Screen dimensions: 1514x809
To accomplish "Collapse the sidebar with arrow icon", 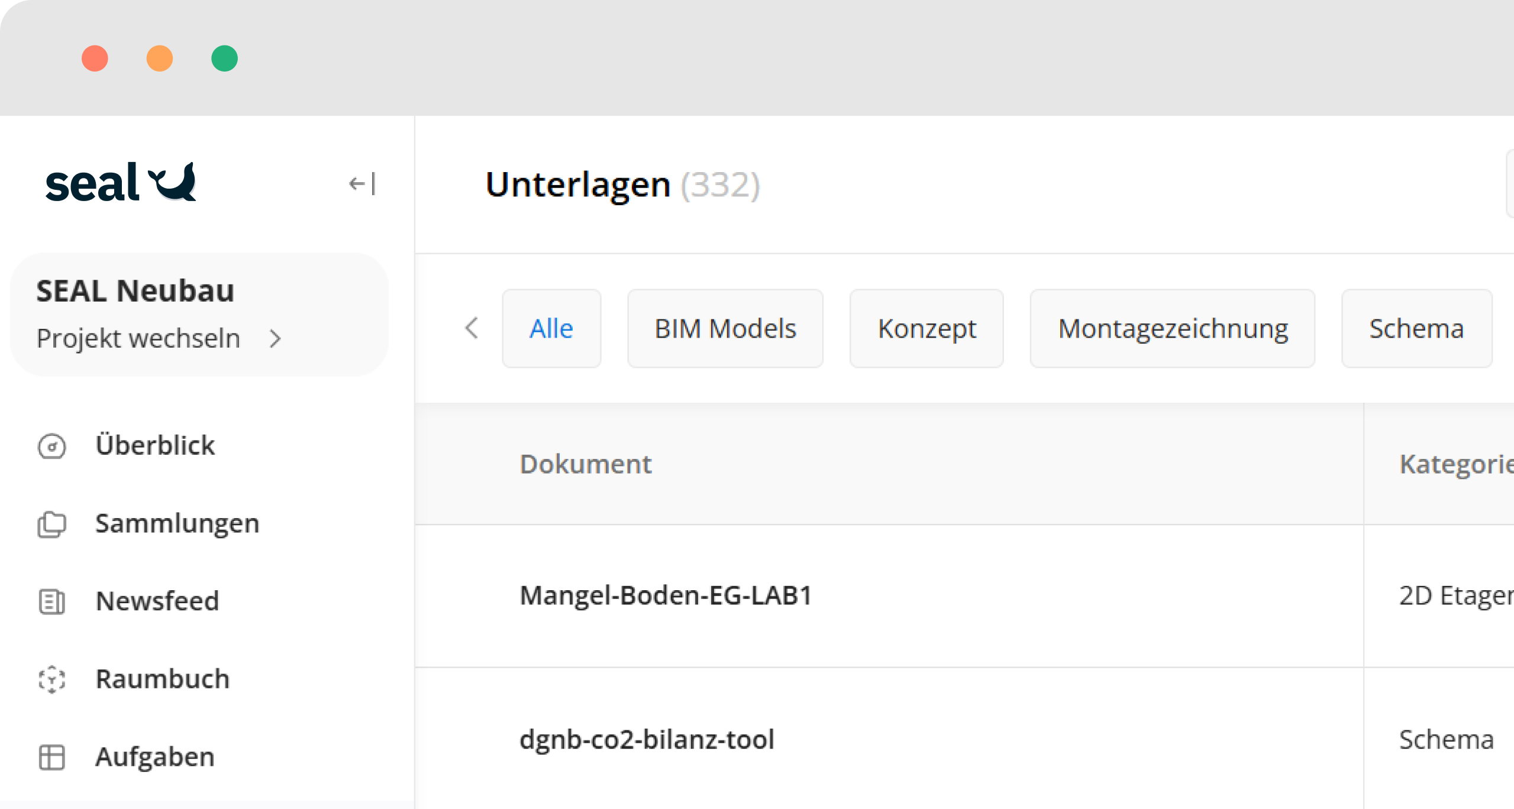I will pyautogui.click(x=361, y=184).
